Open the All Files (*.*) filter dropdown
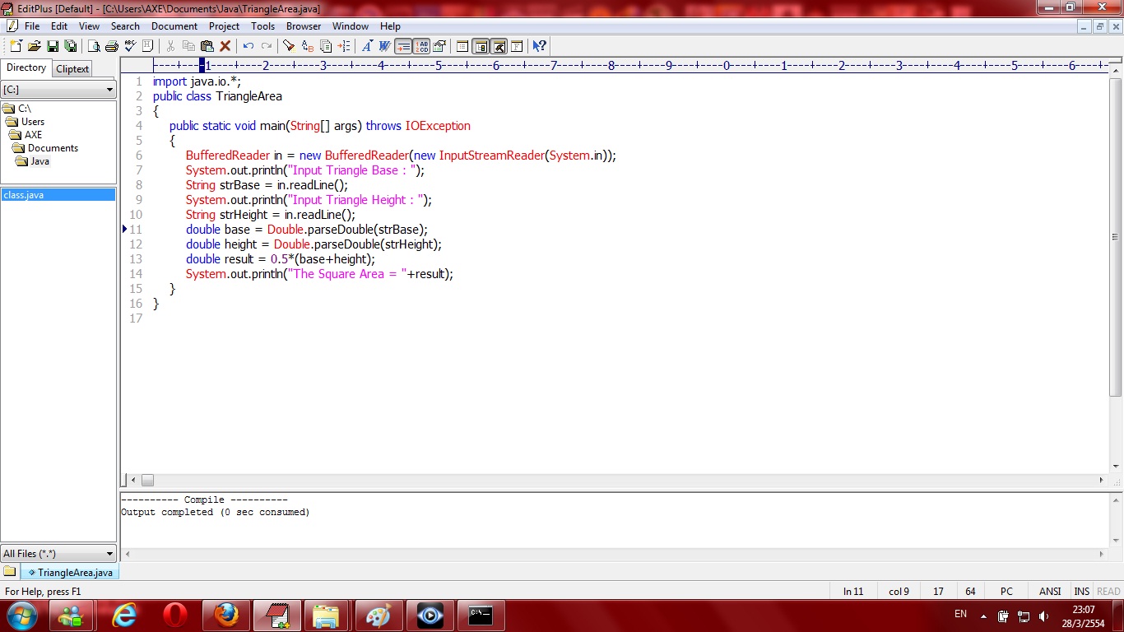This screenshot has height=632, width=1124. coord(109,553)
